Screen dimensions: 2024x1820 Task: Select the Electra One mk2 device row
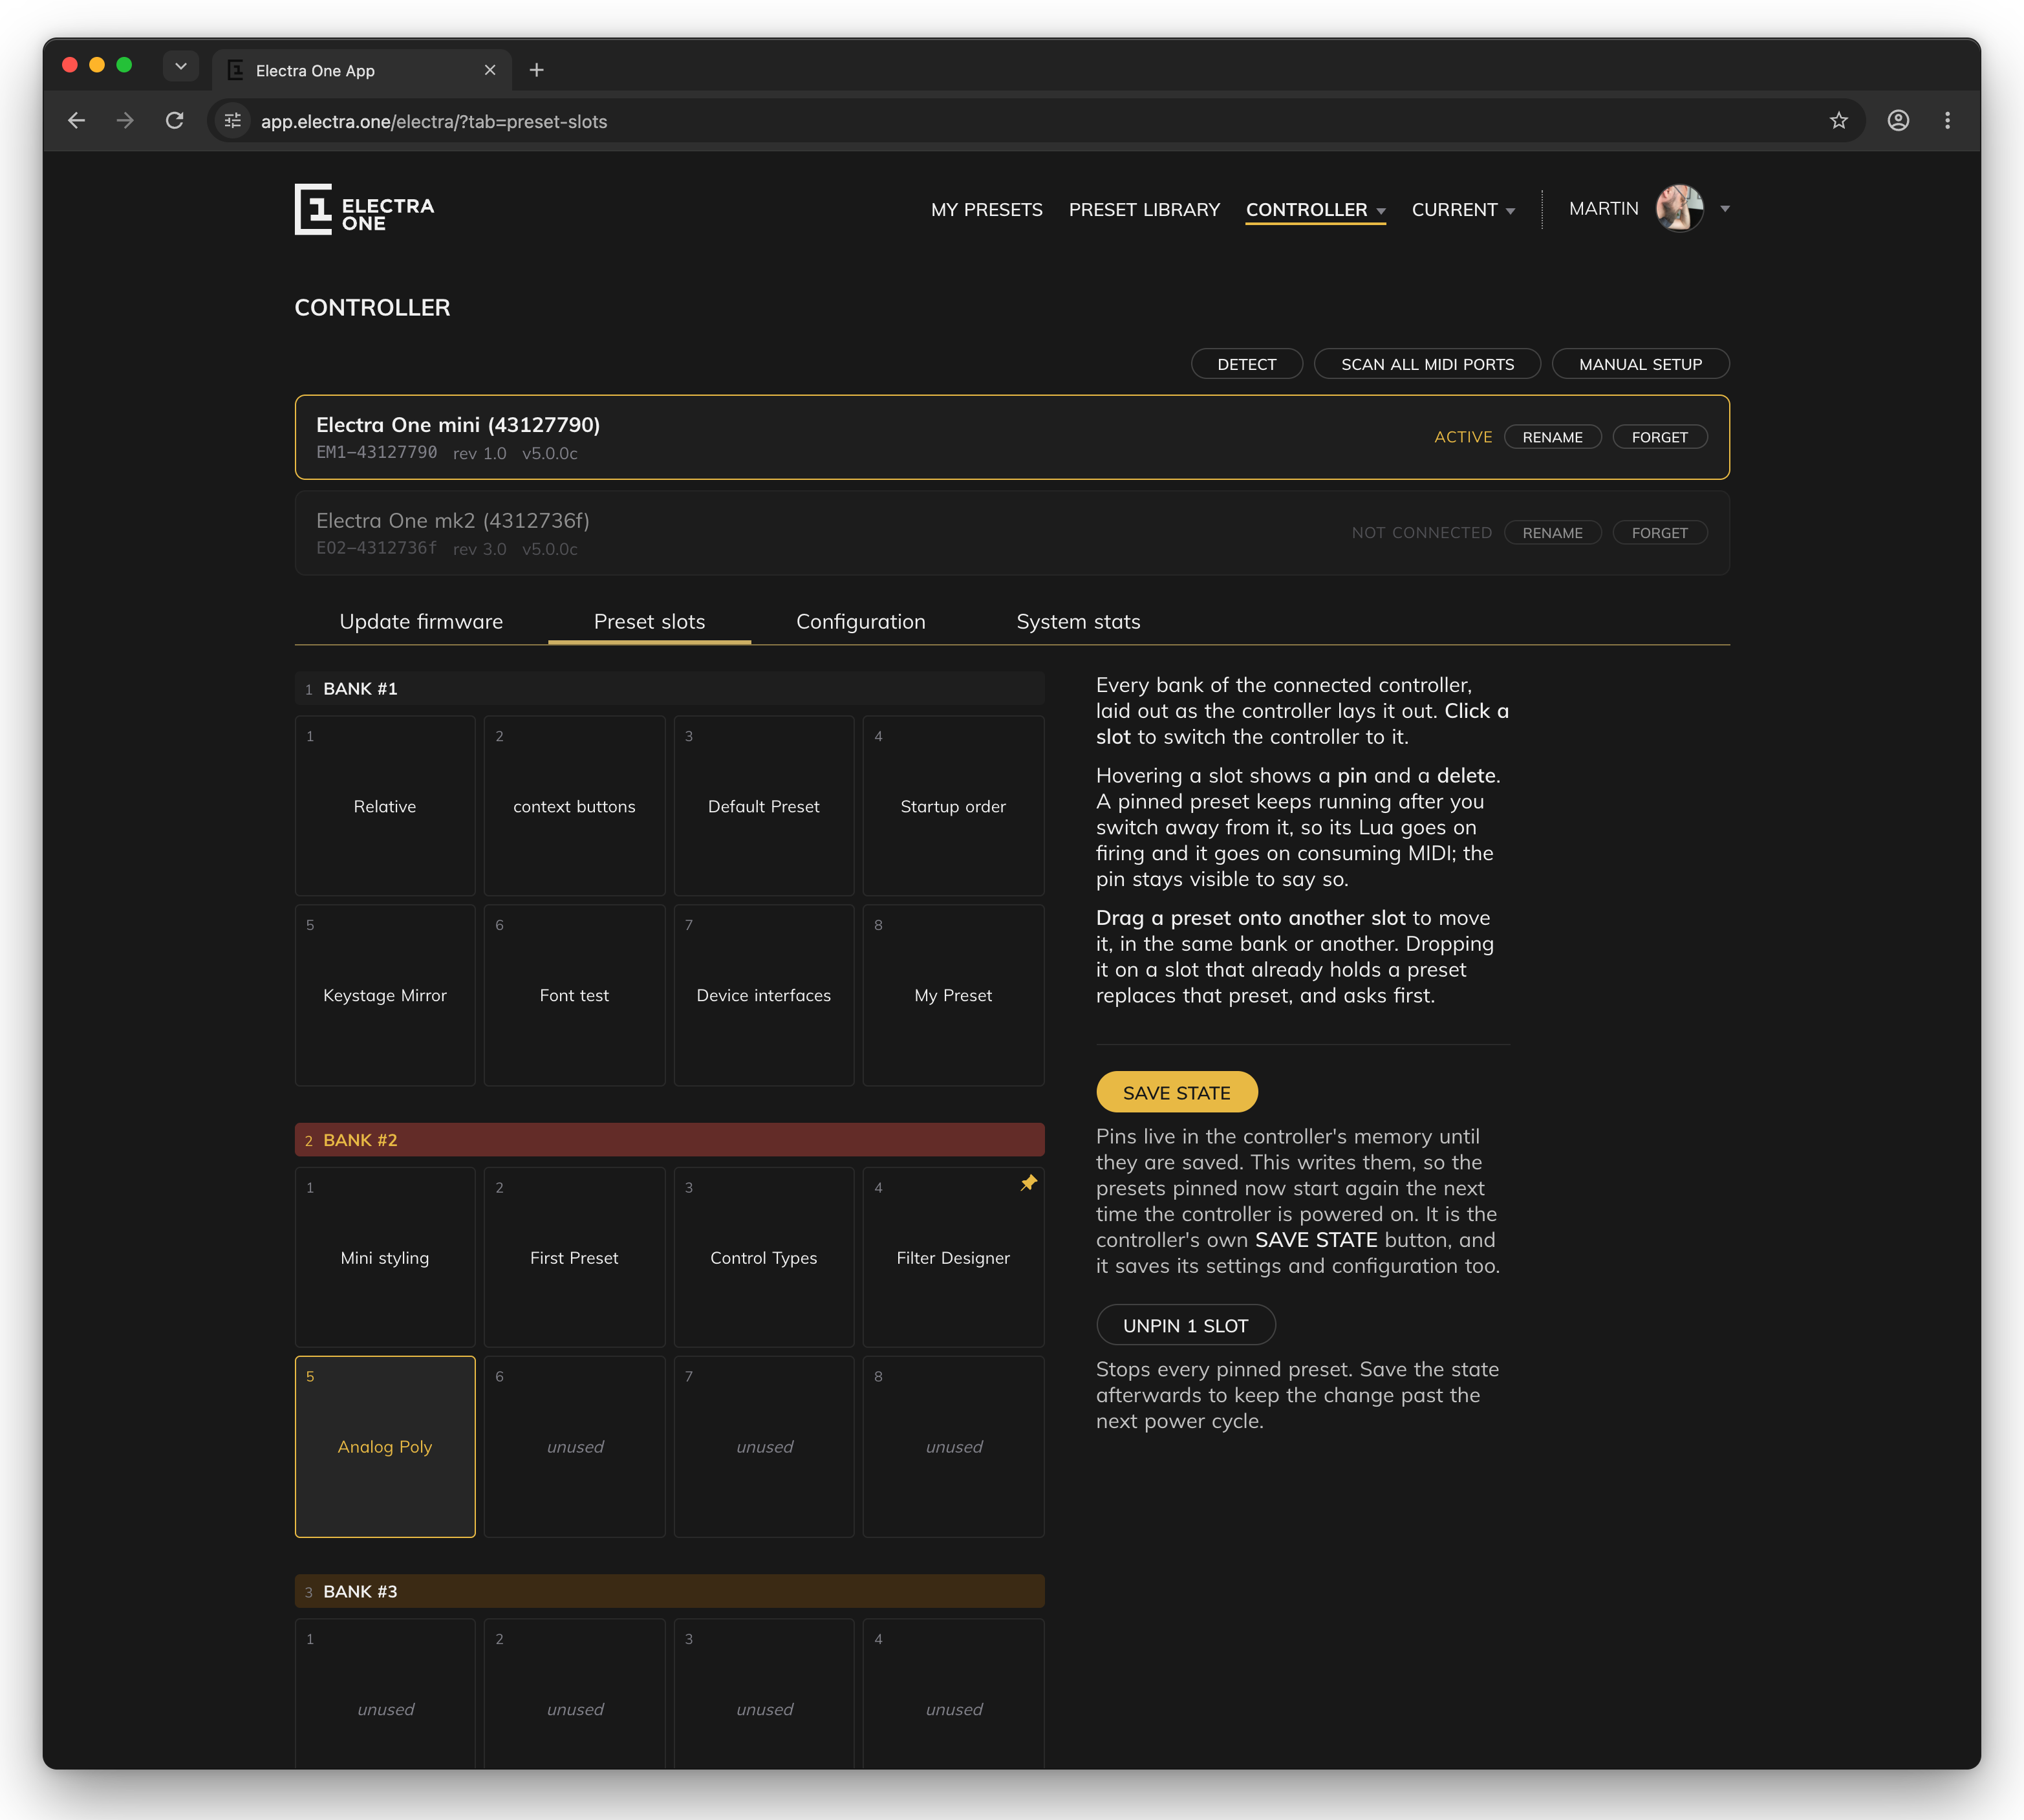coord(1012,533)
